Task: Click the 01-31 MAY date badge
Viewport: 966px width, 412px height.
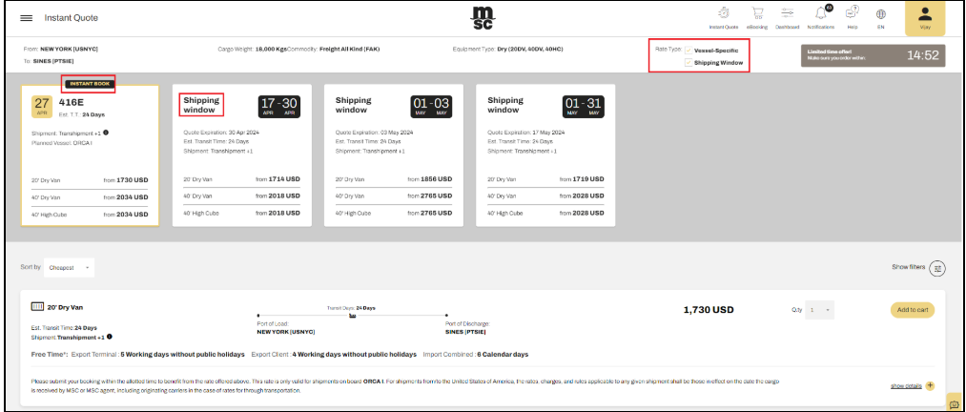Action: click(584, 105)
